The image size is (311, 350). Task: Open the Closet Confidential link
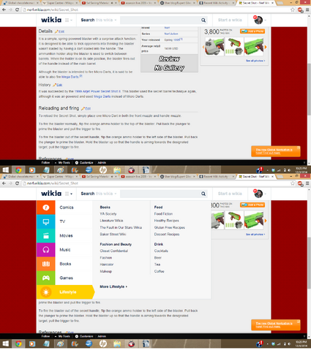[x=114, y=251]
